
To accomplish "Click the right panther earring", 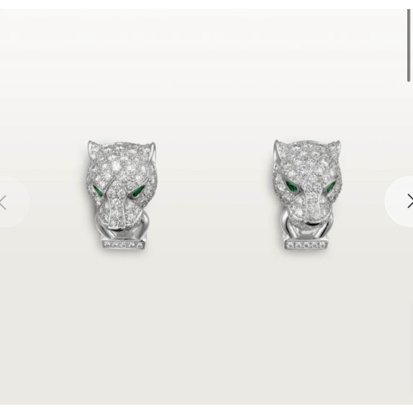I will coord(308,194).
